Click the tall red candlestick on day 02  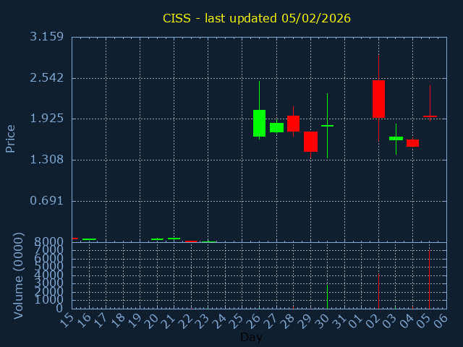pyautogui.click(x=378, y=99)
